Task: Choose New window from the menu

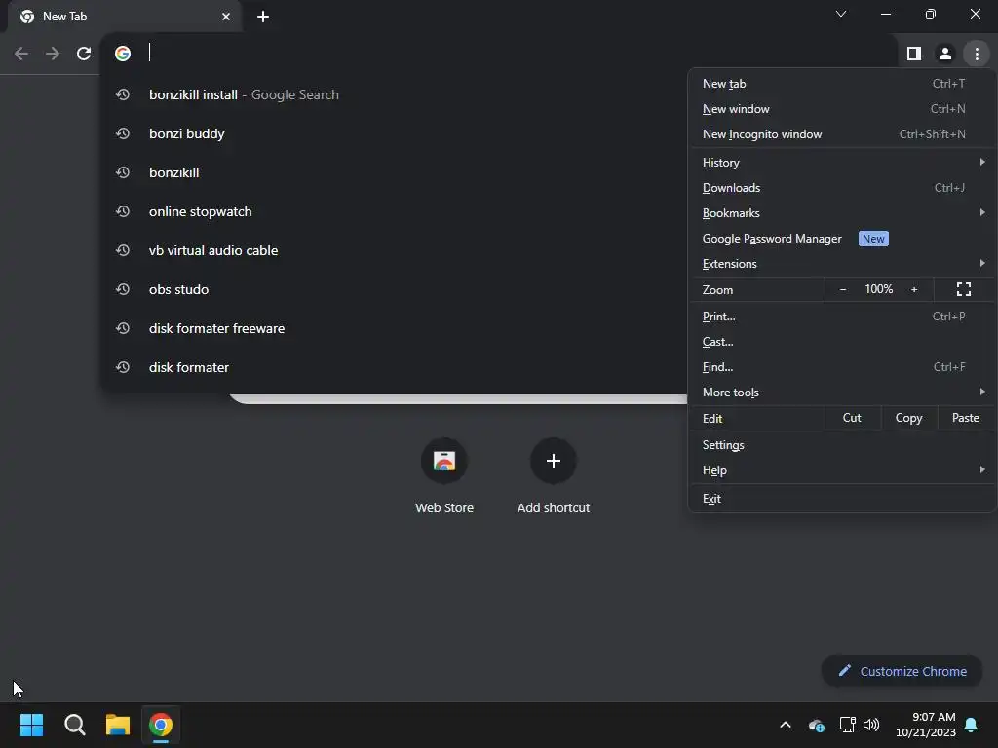Action: click(x=842, y=109)
